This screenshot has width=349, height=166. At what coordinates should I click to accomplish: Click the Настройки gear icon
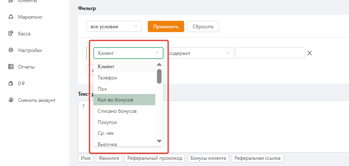(11, 50)
